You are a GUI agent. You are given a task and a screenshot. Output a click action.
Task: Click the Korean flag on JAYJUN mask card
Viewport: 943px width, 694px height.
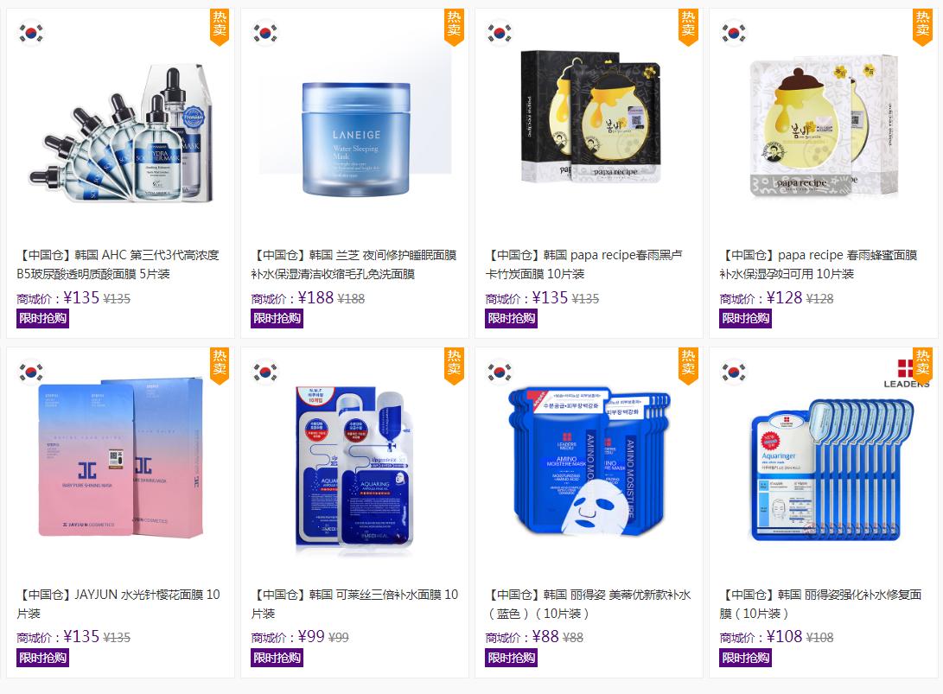click(31, 372)
